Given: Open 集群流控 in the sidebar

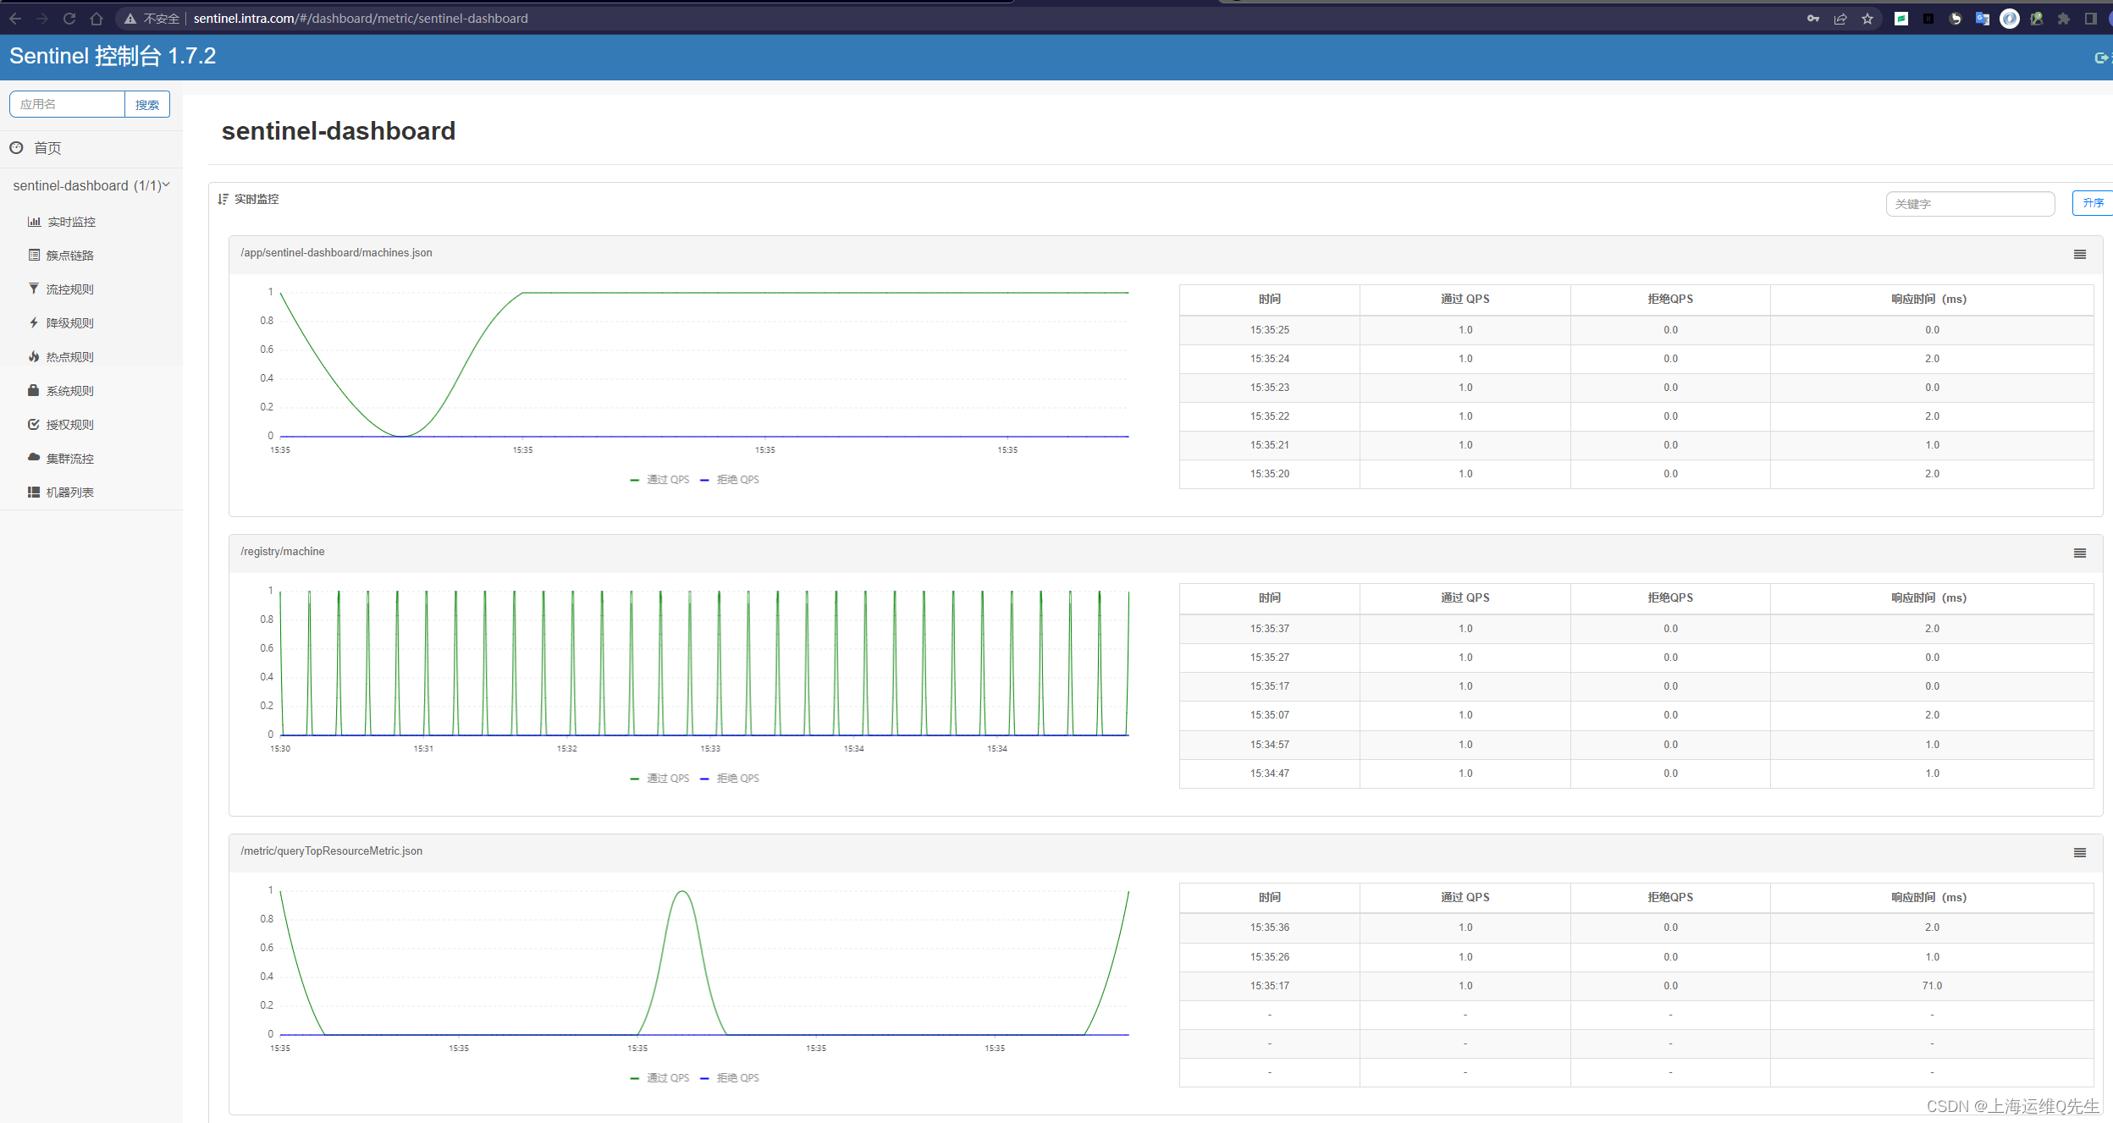Looking at the screenshot, I should coord(70,459).
